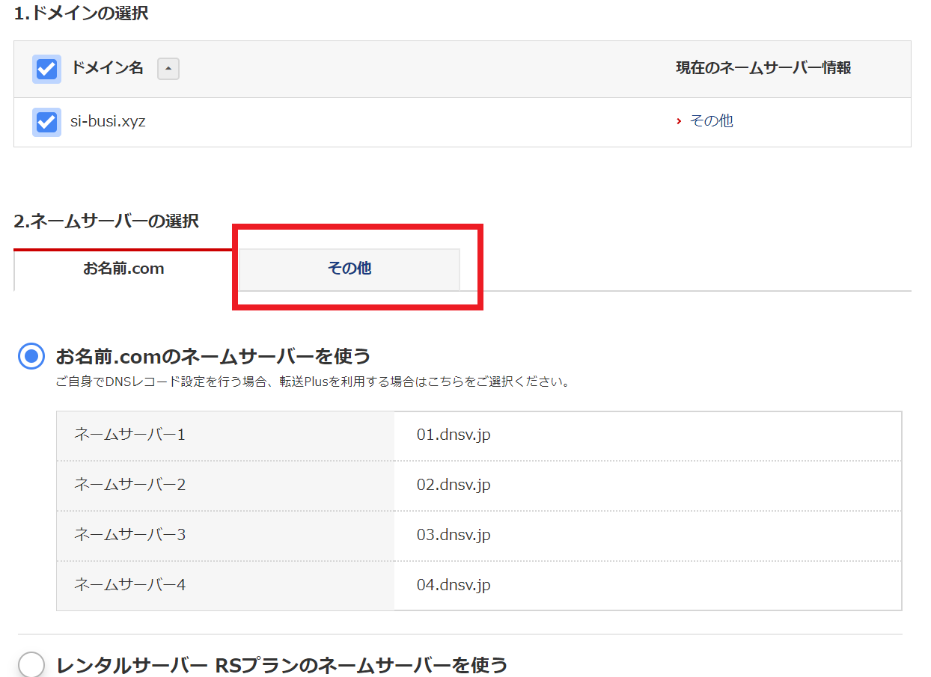
Task: Select the お名前.com nameserver tab
Action: [123, 269]
